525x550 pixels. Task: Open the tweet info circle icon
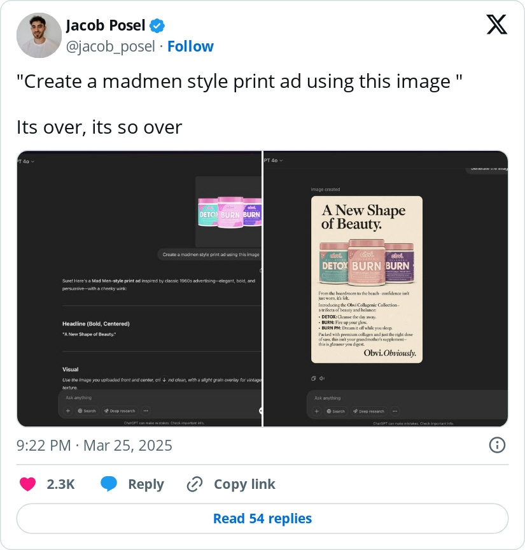click(x=497, y=445)
